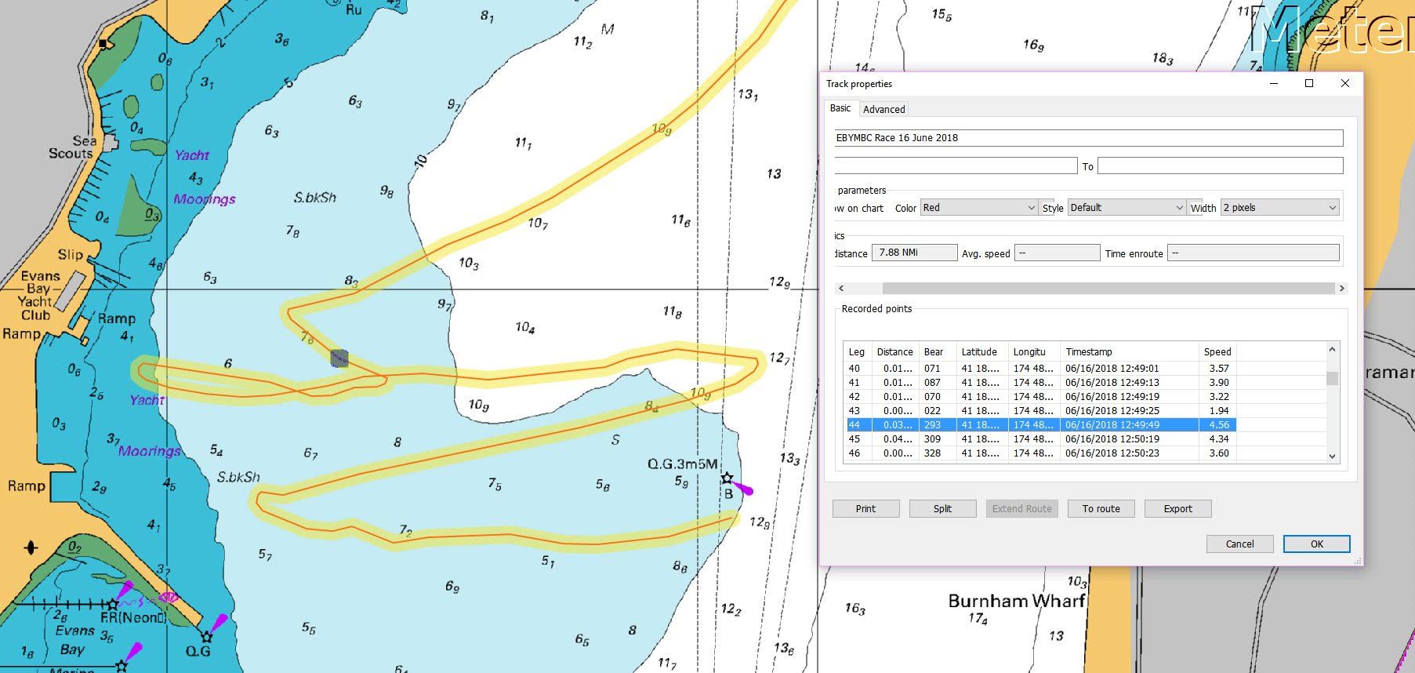Click the Burnham Wharf label on the chart
Viewport: 1415px width, 673px height.
(1017, 601)
